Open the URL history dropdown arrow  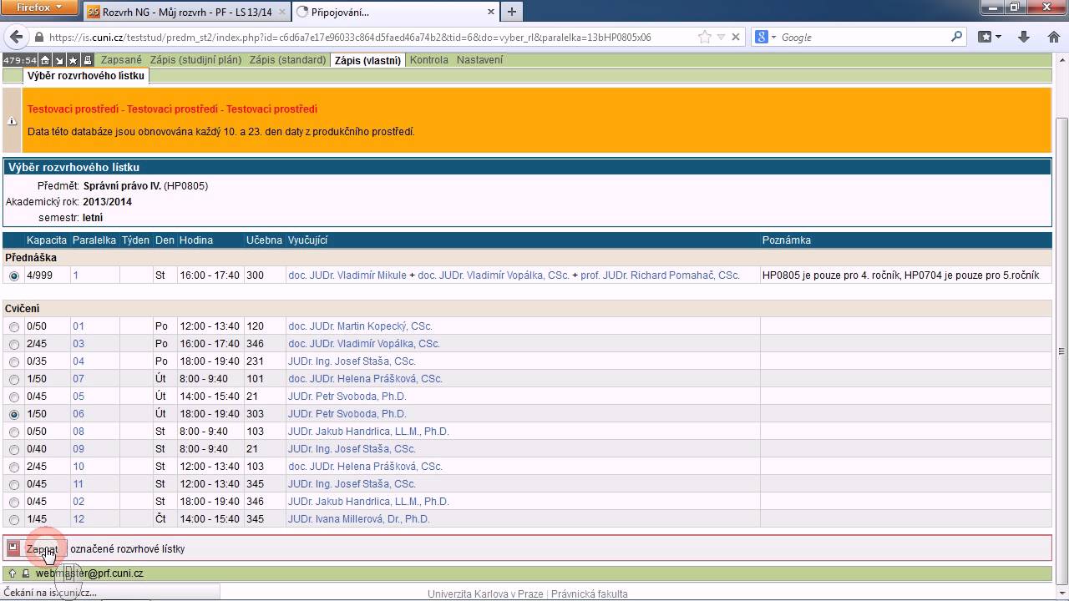(x=720, y=37)
